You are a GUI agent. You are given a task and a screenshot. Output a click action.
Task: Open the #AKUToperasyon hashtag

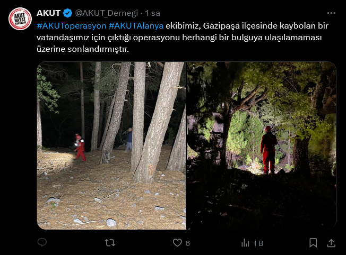tap(72, 26)
